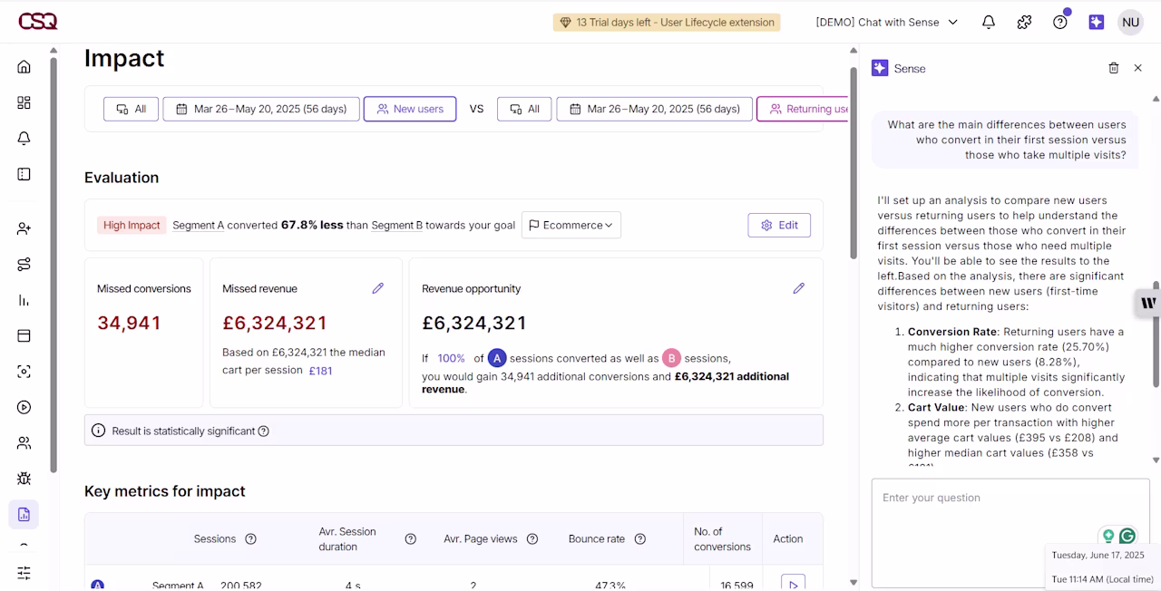Open the dashboards grid icon in sidebar

pyautogui.click(x=24, y=102)
